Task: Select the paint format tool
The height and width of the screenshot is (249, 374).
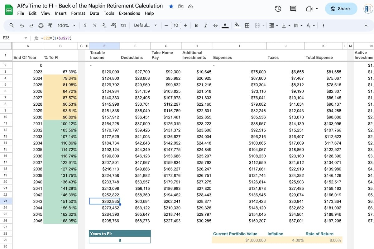Action: pyautogui.click(x=50, y=26)
